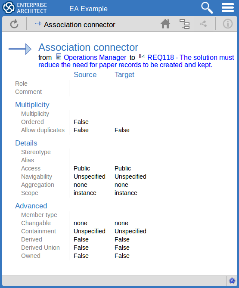Open the REQ118 requirement link

pyautogui.click(x=136, y=61)
